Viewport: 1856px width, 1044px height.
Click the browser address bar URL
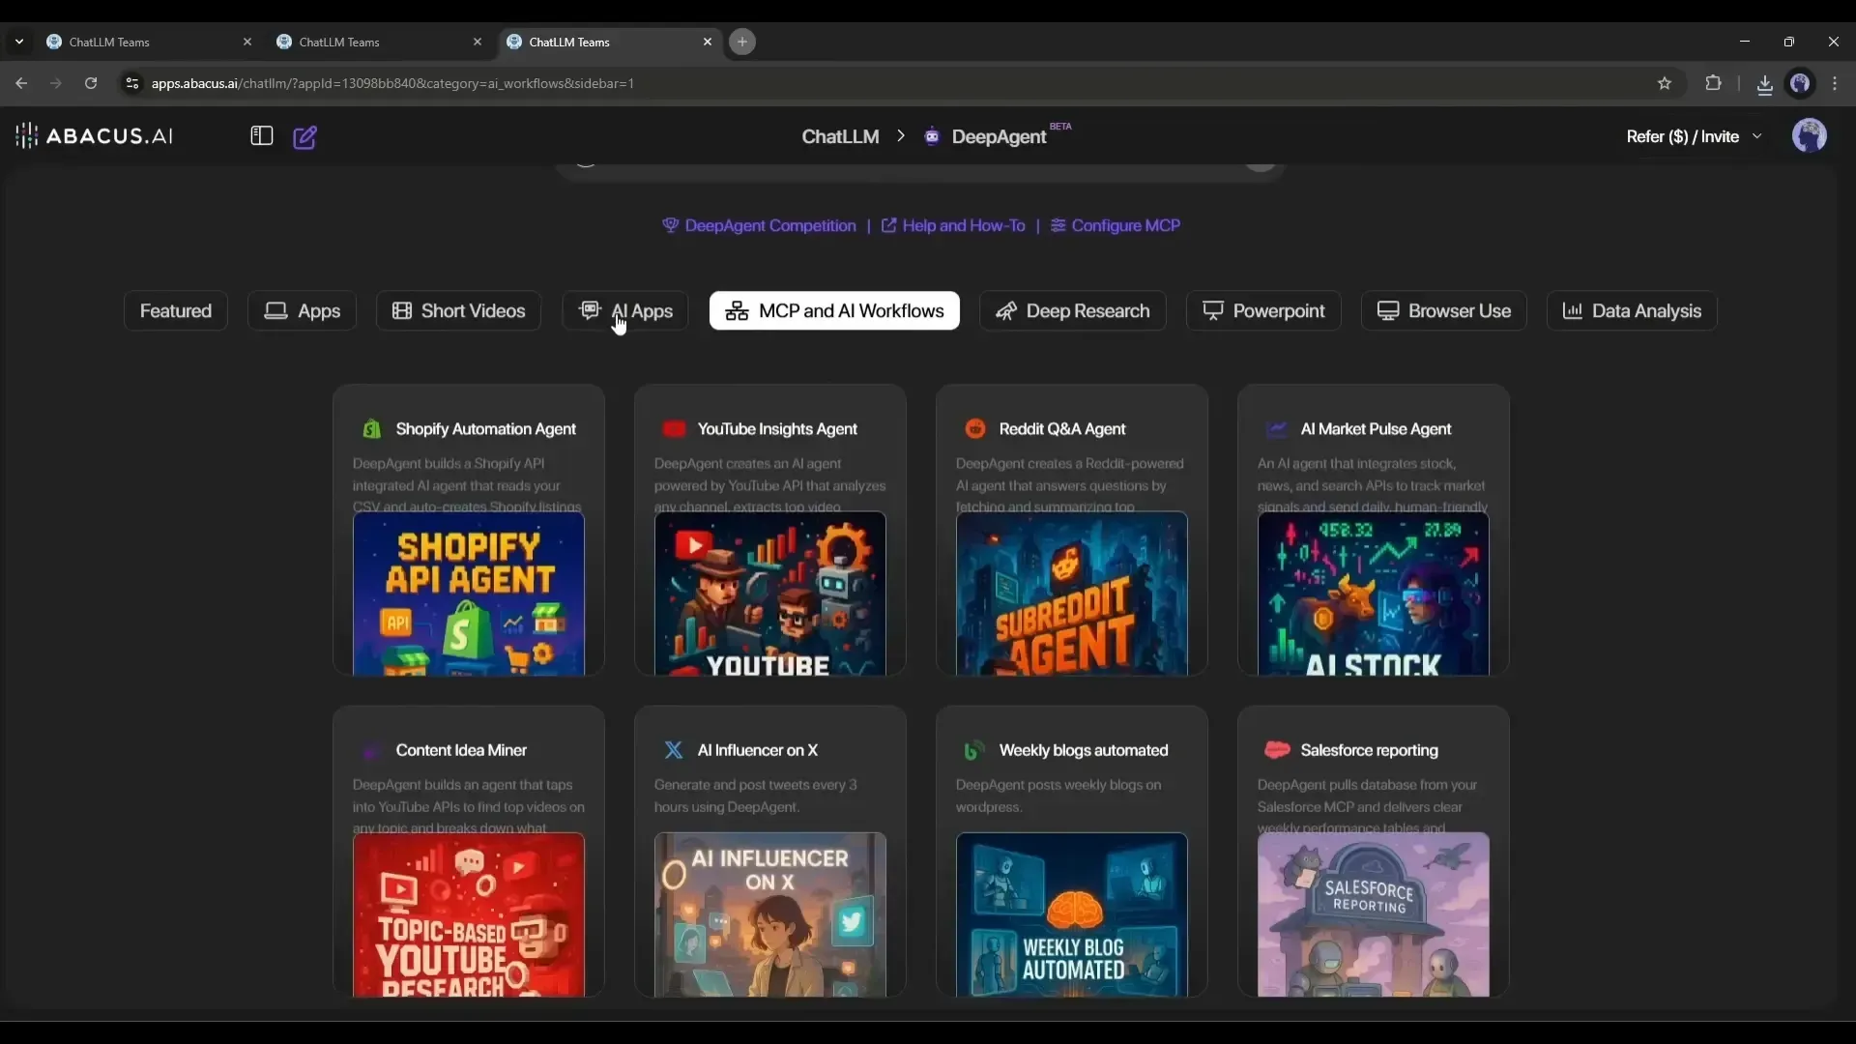(392, 83)
